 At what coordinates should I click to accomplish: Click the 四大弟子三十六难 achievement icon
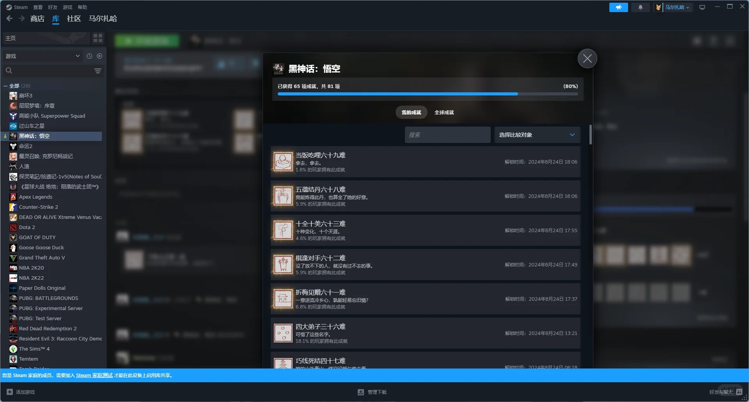283,333
